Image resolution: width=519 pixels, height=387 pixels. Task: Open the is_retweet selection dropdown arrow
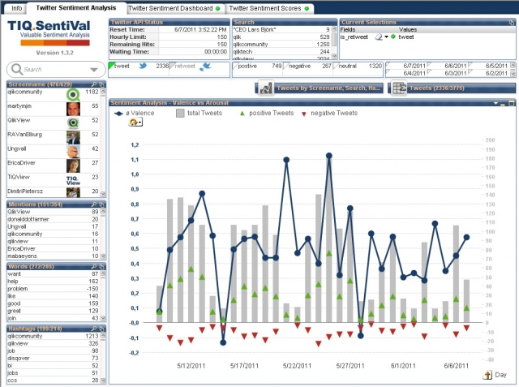point(386,37)
